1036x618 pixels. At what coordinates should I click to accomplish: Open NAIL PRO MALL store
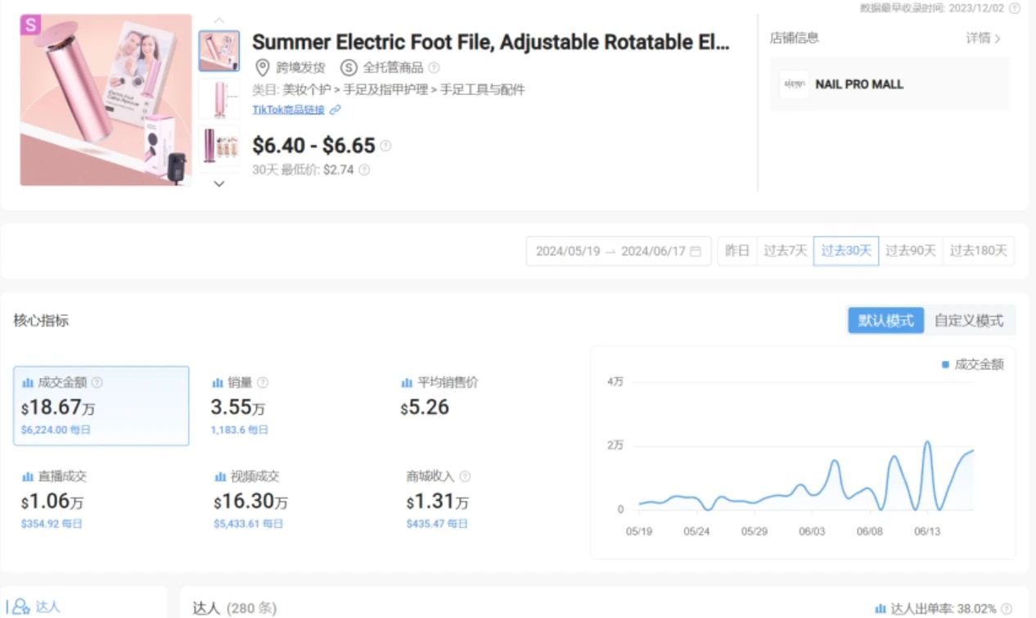[858, 84]
